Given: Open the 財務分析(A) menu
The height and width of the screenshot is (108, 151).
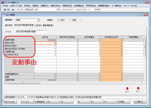Looking at the screenshot, I should pyautogui.click(x=55, y=6).
